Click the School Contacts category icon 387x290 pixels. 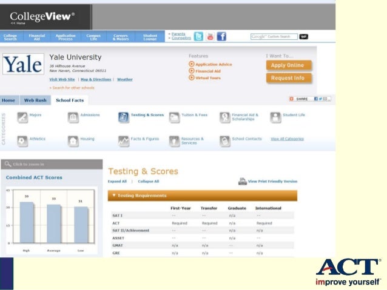[x=225, y=141]
